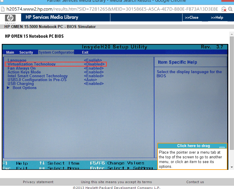Click the page scrollbar up arrow
This screenshot has height=189, width=234.
(232, 34)
